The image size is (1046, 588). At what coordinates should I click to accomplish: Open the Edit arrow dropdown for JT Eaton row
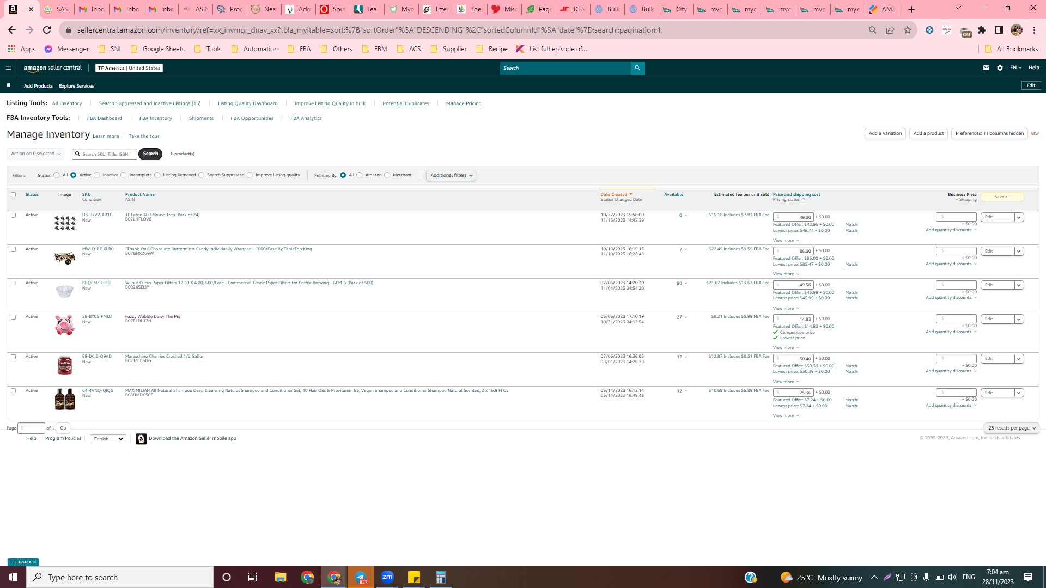[1019, 217]
